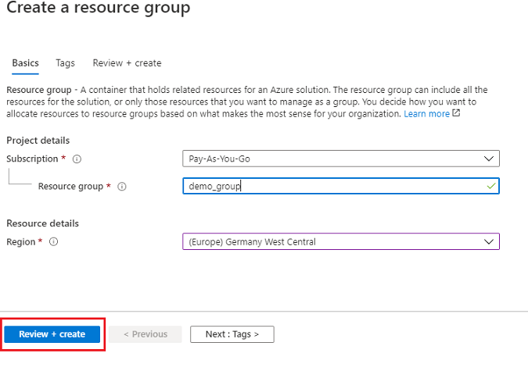Open the Review + create tab
The width and height of the screenshot is (528, 371).
pos(127,63)
